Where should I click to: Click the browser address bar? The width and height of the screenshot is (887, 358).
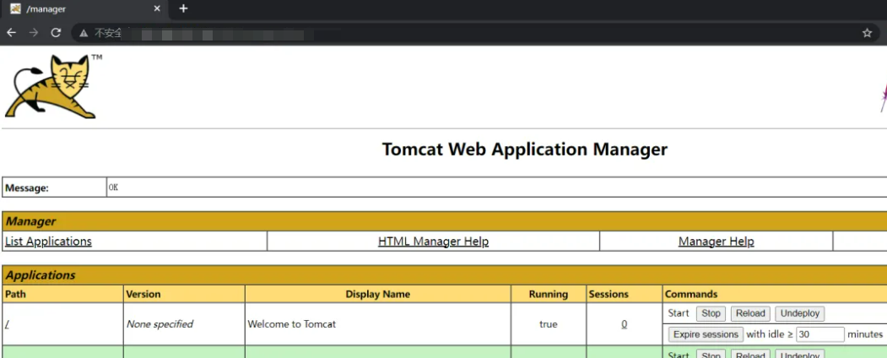click(475, 33)
